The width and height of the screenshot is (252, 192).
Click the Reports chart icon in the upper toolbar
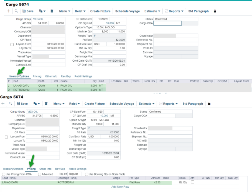[166, 11]
